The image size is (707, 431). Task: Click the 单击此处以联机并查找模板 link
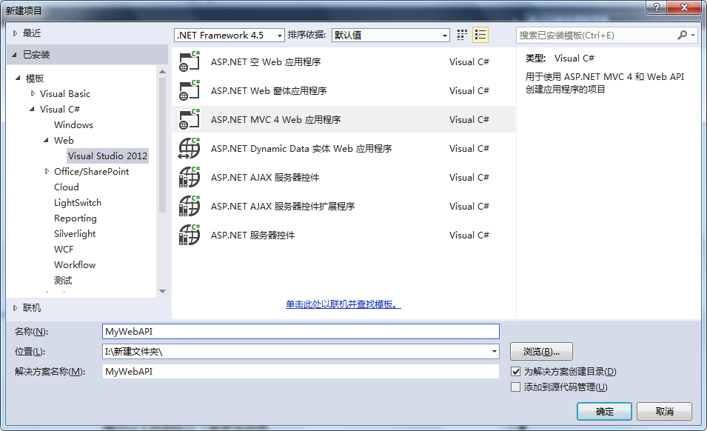click(x=344, y=304)
